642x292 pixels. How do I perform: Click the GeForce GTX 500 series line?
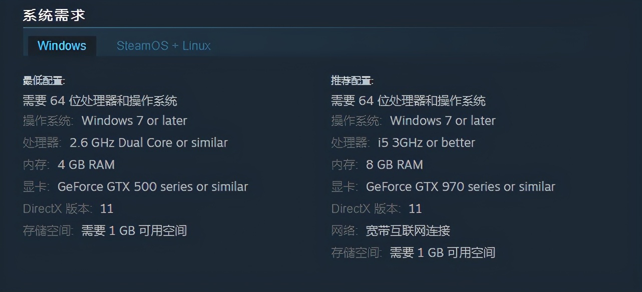click(x=136, y=186)
